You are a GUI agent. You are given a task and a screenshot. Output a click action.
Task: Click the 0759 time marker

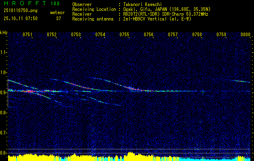click(x=221, y=34)
